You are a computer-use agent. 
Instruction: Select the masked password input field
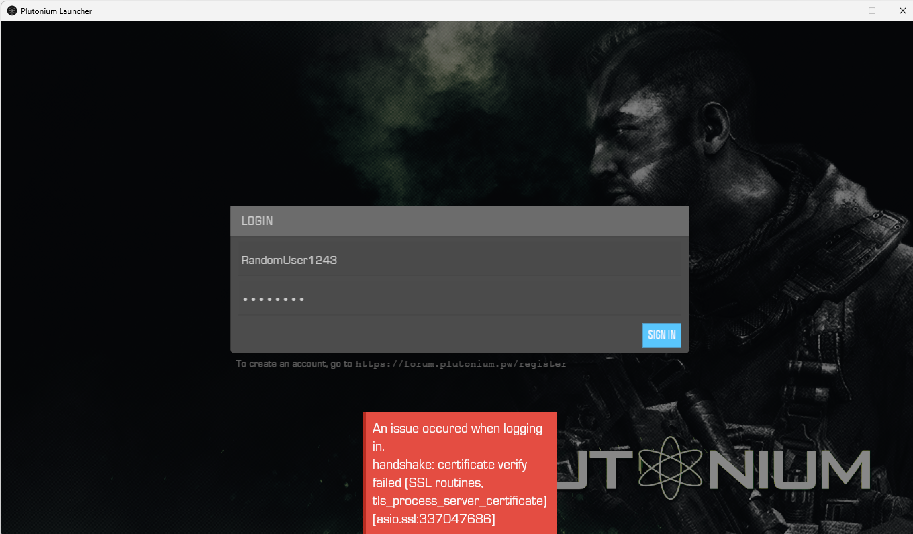pos(460,299)
